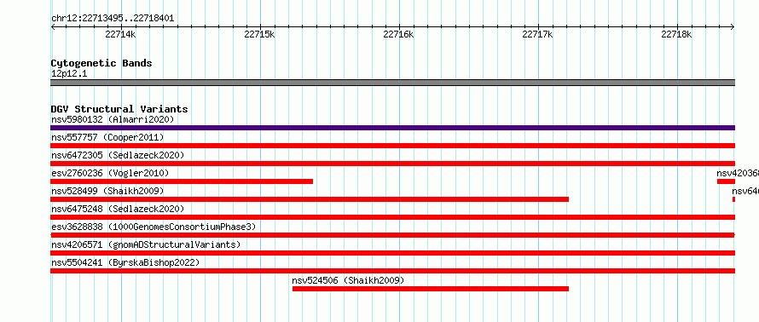Click the nsv5980132 (Almarri2020) label
759x322 pixels.
[x=113, y=119]
